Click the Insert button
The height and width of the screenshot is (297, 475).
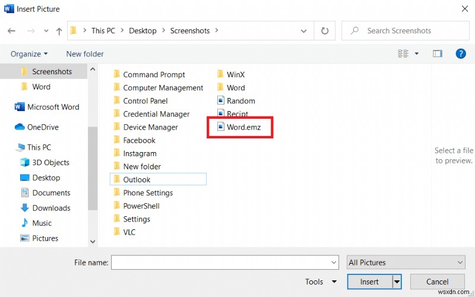(369, 282)
